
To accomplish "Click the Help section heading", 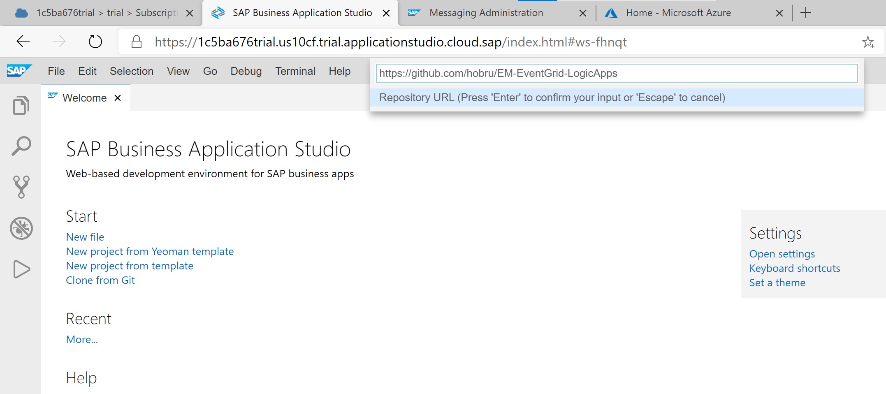I will pos(81,378).
